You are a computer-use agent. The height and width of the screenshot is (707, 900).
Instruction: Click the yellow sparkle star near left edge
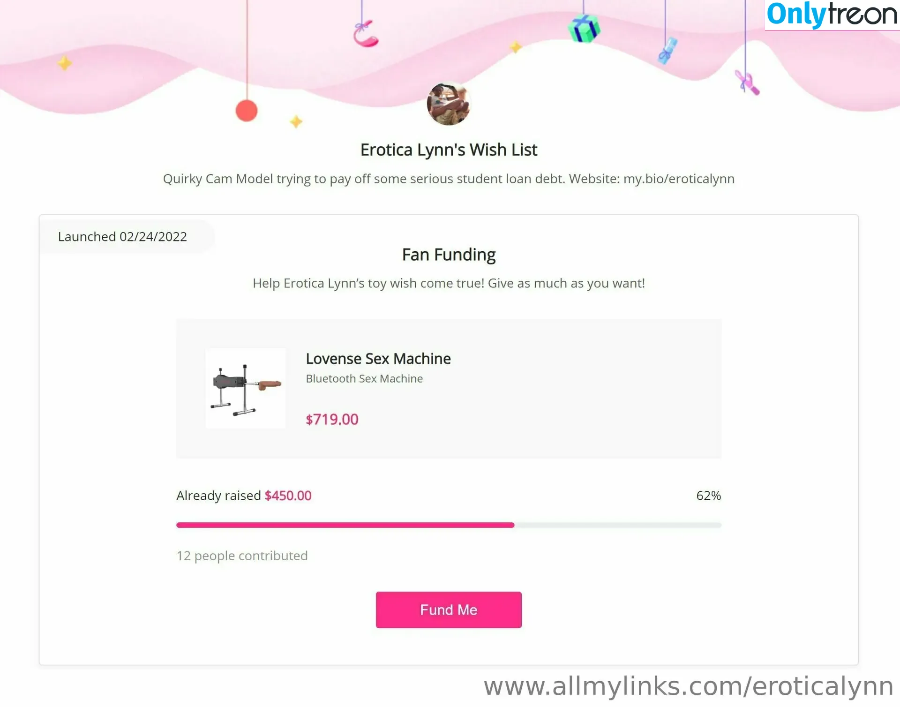click(65, 63)
